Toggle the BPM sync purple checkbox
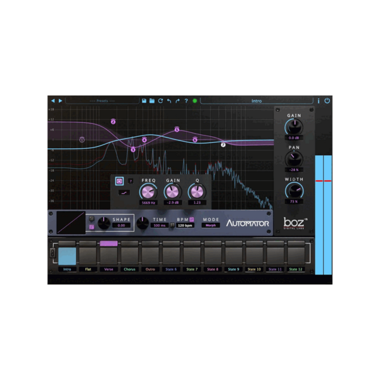 192,219
